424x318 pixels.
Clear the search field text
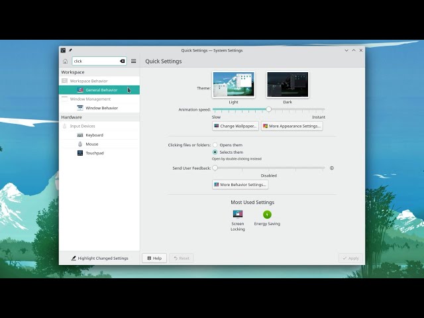click(122, 61)
